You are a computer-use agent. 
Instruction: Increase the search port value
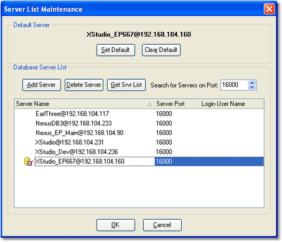[252, 83]
